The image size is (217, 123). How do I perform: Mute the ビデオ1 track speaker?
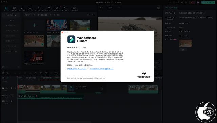(x=11, y=88)
